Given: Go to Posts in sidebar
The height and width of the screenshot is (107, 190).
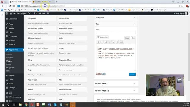Looking at the screenshot, I should [11, 24].
